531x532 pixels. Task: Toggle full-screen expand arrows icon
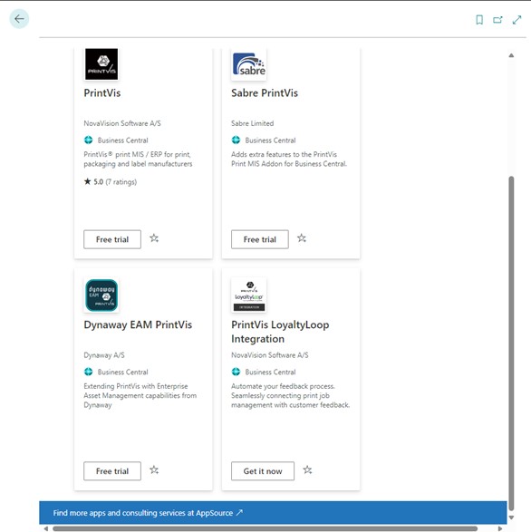517,20
